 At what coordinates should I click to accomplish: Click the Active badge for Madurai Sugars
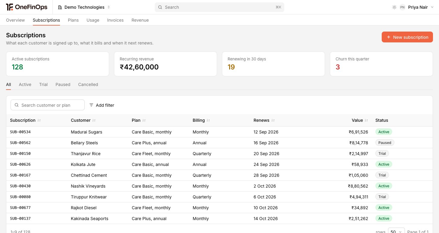pos(384,132)
